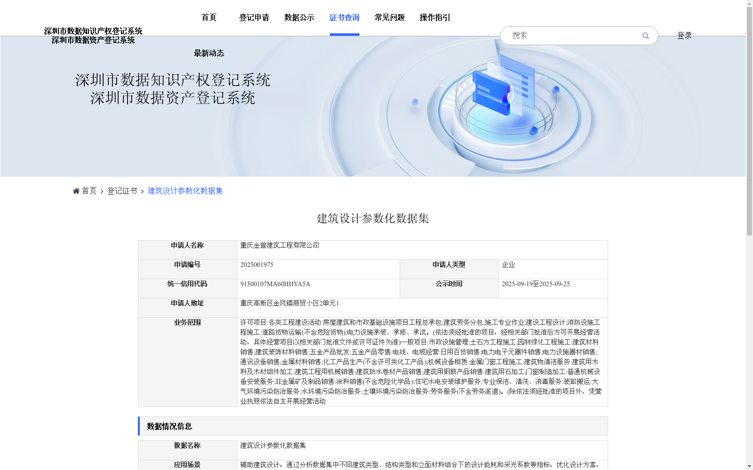This screenshot has width=753, height=470.
Task: Select the 证书查询 tab
Action: 344,17
